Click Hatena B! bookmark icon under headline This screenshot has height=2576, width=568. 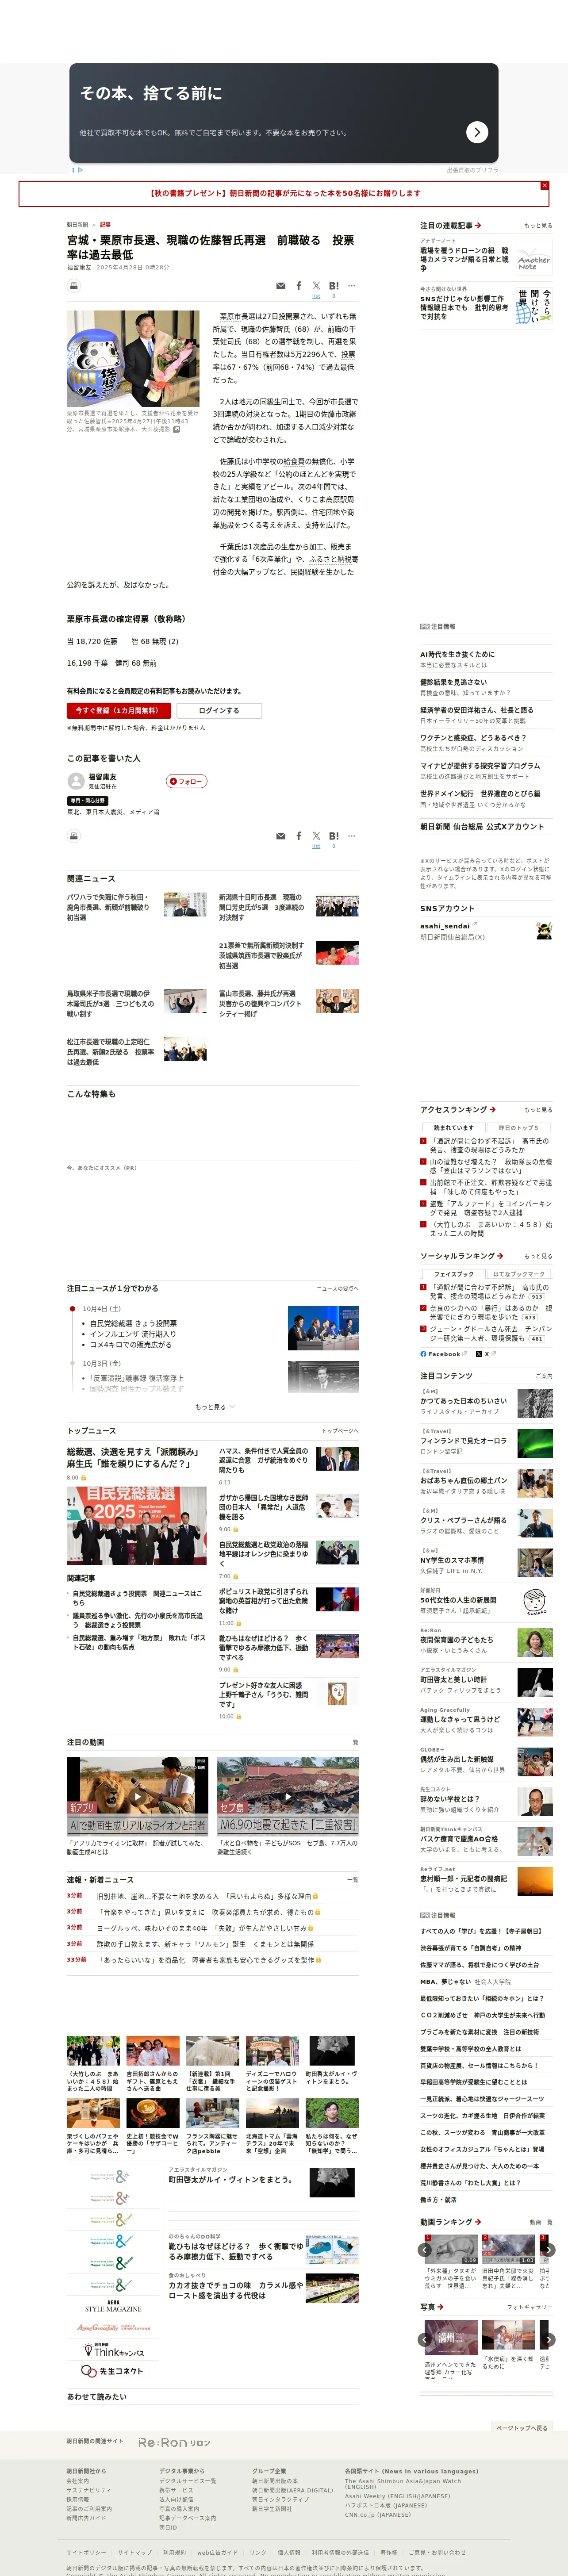click(334, 286)
